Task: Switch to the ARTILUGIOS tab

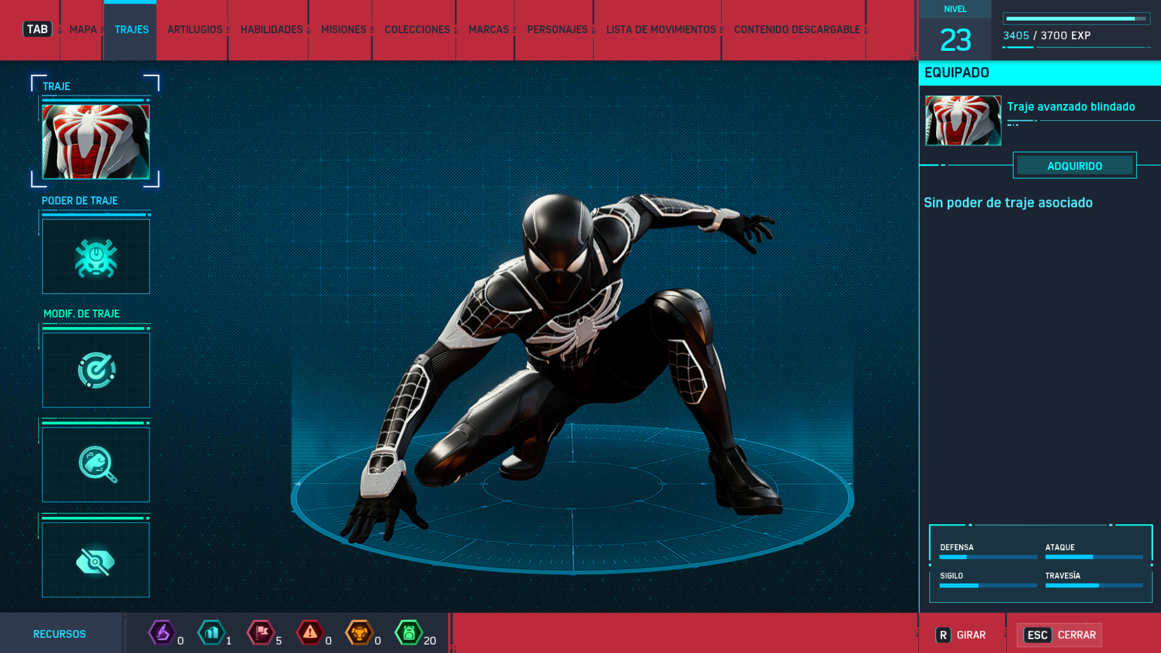Action: point(195,30)
